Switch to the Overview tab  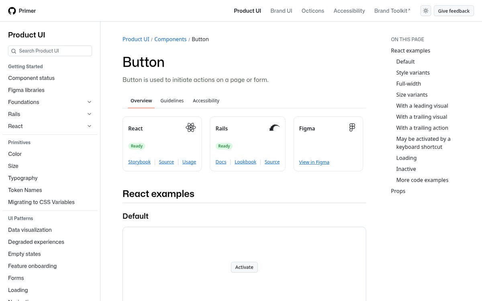(141, 101)
